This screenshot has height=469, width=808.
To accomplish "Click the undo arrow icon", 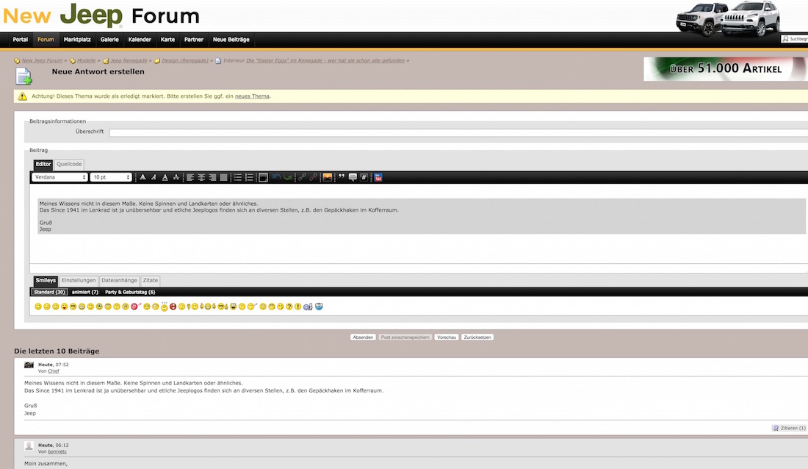I will 276,177.
